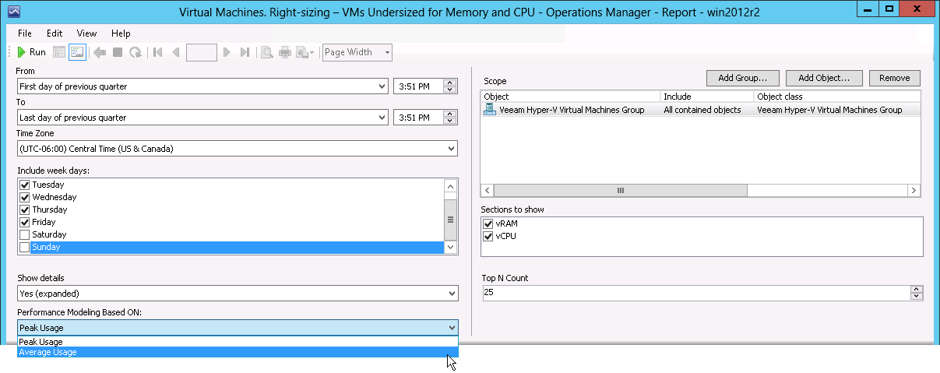Open the File menu
Screen dimensions: 940x373
click(24, 33)
